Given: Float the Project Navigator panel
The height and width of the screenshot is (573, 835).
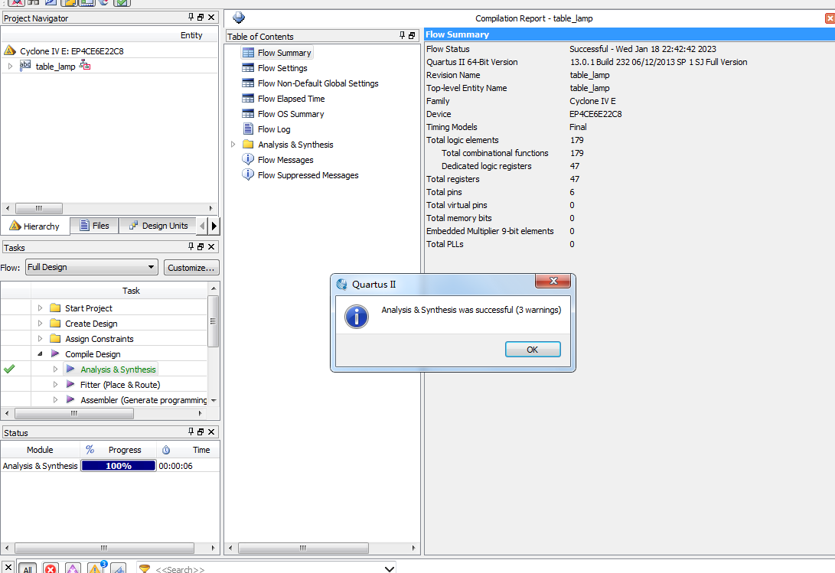Looking at the screenshot, I should pos(201,17).
